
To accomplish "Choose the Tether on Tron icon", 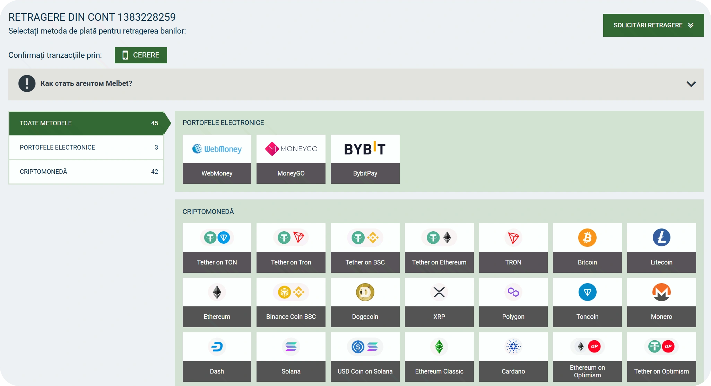I will (291, 237).
